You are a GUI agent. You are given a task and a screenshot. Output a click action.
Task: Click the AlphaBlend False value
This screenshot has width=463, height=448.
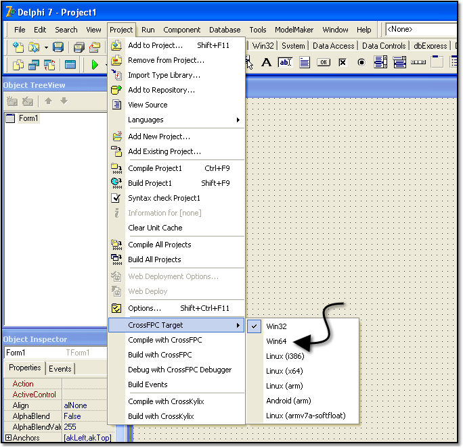[72, 416]
